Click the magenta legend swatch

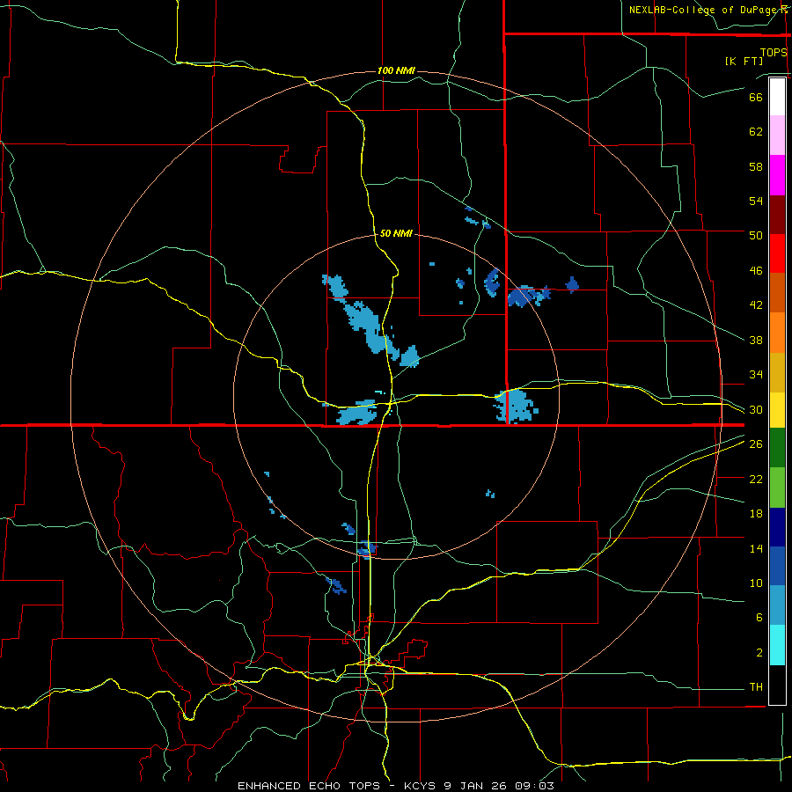[777, 175]
